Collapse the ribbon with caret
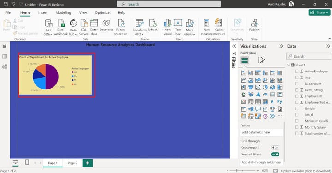332x173 pixels. tap(329, 39)
